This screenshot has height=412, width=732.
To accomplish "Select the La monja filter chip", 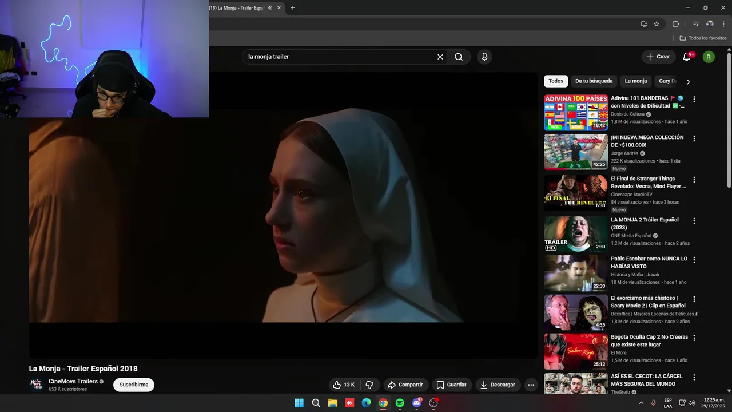I will (636, 81).
